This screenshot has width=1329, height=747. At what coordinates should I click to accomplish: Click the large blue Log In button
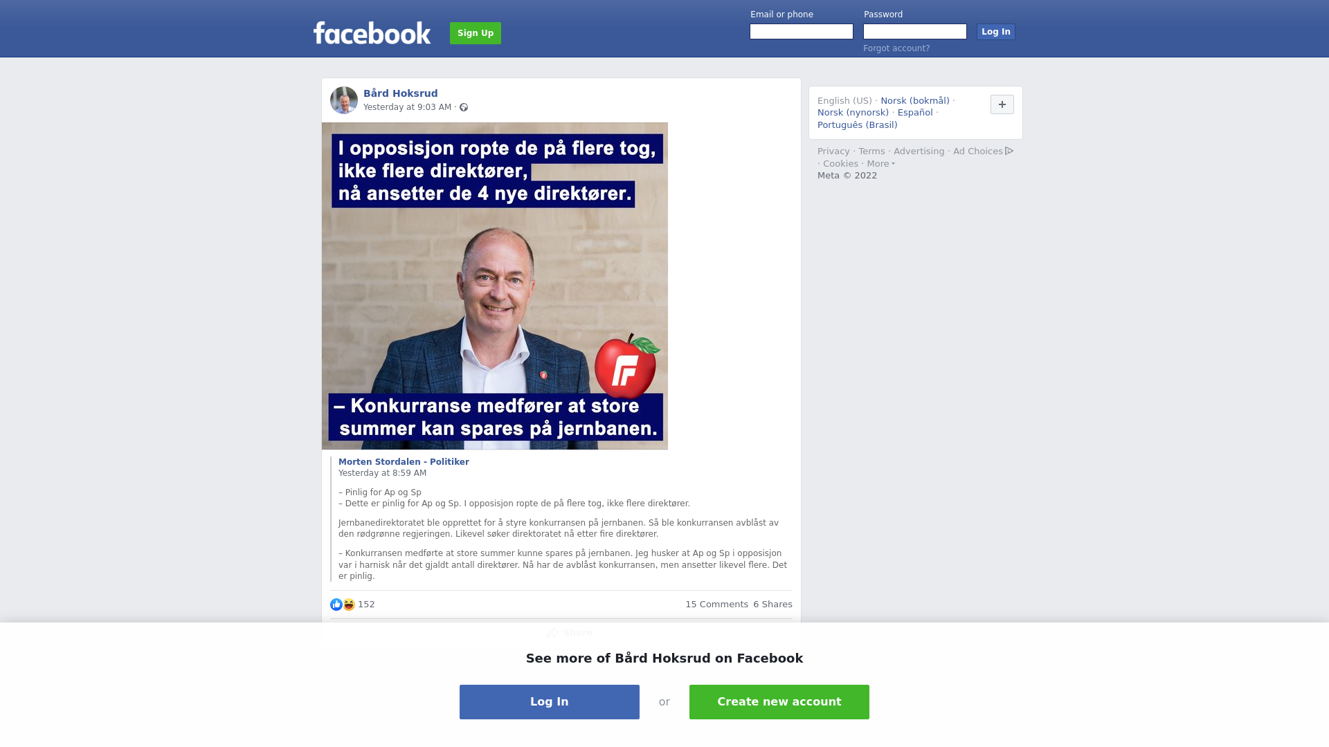(550, 702)
